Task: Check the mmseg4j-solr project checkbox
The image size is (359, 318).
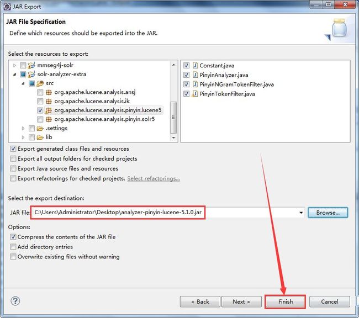Action: pos(23,66)
